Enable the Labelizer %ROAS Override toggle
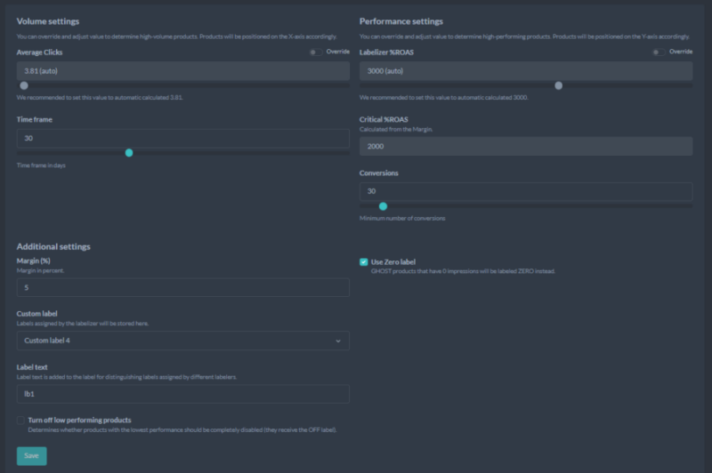The height and width of the screenshot is (473, 712). tap(657, 52)
